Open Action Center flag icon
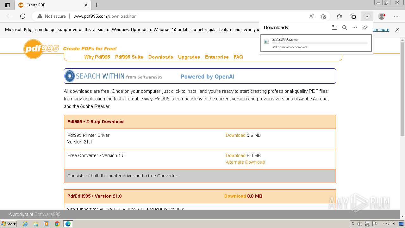This screenshot has height=228, width=405. pyautogui.click(x=375, y=224)
